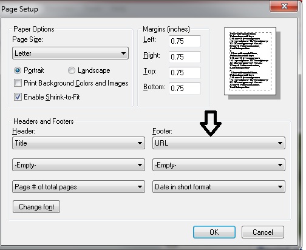Open the Header Title dropdown
The image size is (306, 250).
(78, 143)
